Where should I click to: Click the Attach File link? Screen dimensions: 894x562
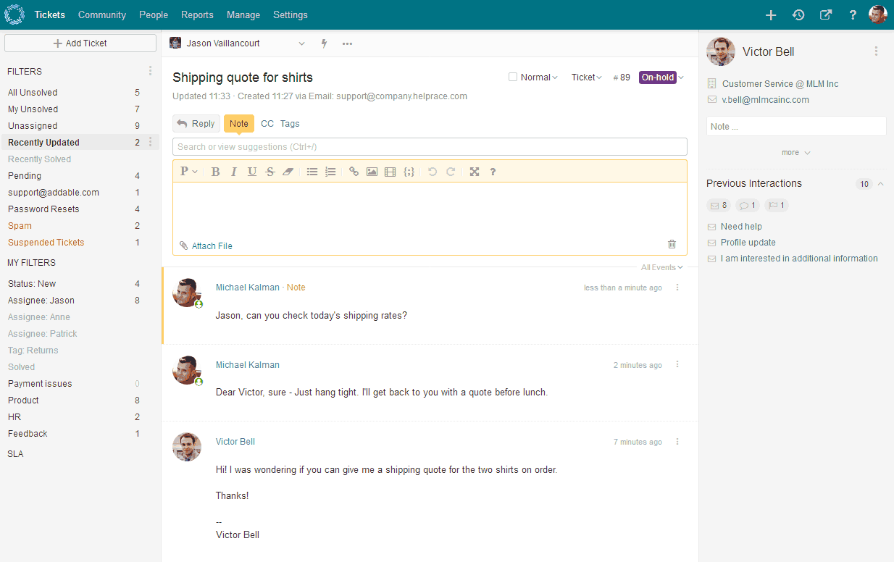pos(212,246)
